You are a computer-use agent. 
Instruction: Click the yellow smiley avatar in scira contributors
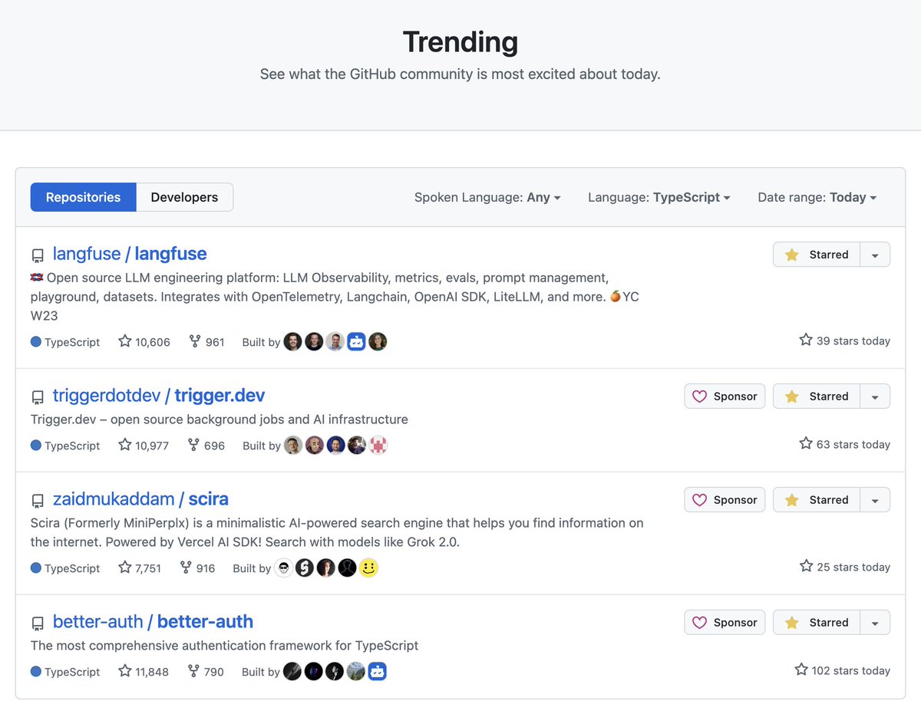368,568
